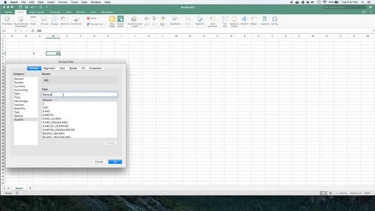The image size is (375, 211).
Task: Select Fraction in Category list
Action: [x=26, y=105]
